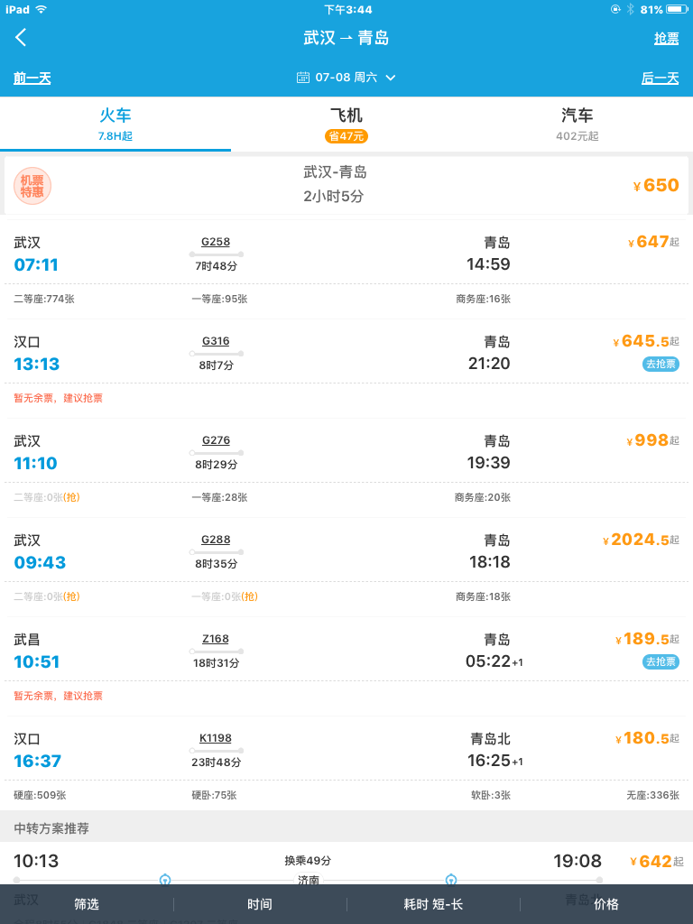Open 抢票 link in header
This screenshot has width=693, height=924.
[x=667, y=38]
